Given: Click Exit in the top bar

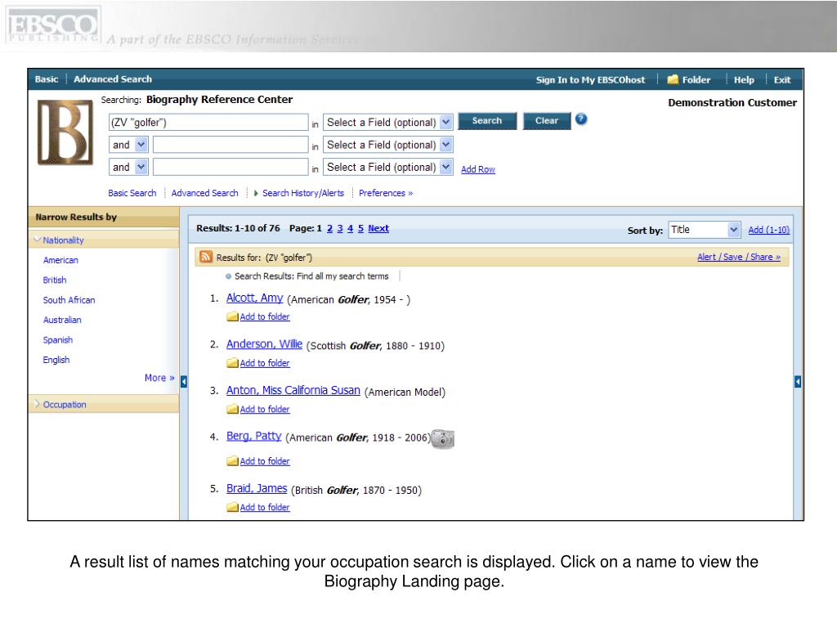Looking at the screenshot, I should [x=782, y=79].
